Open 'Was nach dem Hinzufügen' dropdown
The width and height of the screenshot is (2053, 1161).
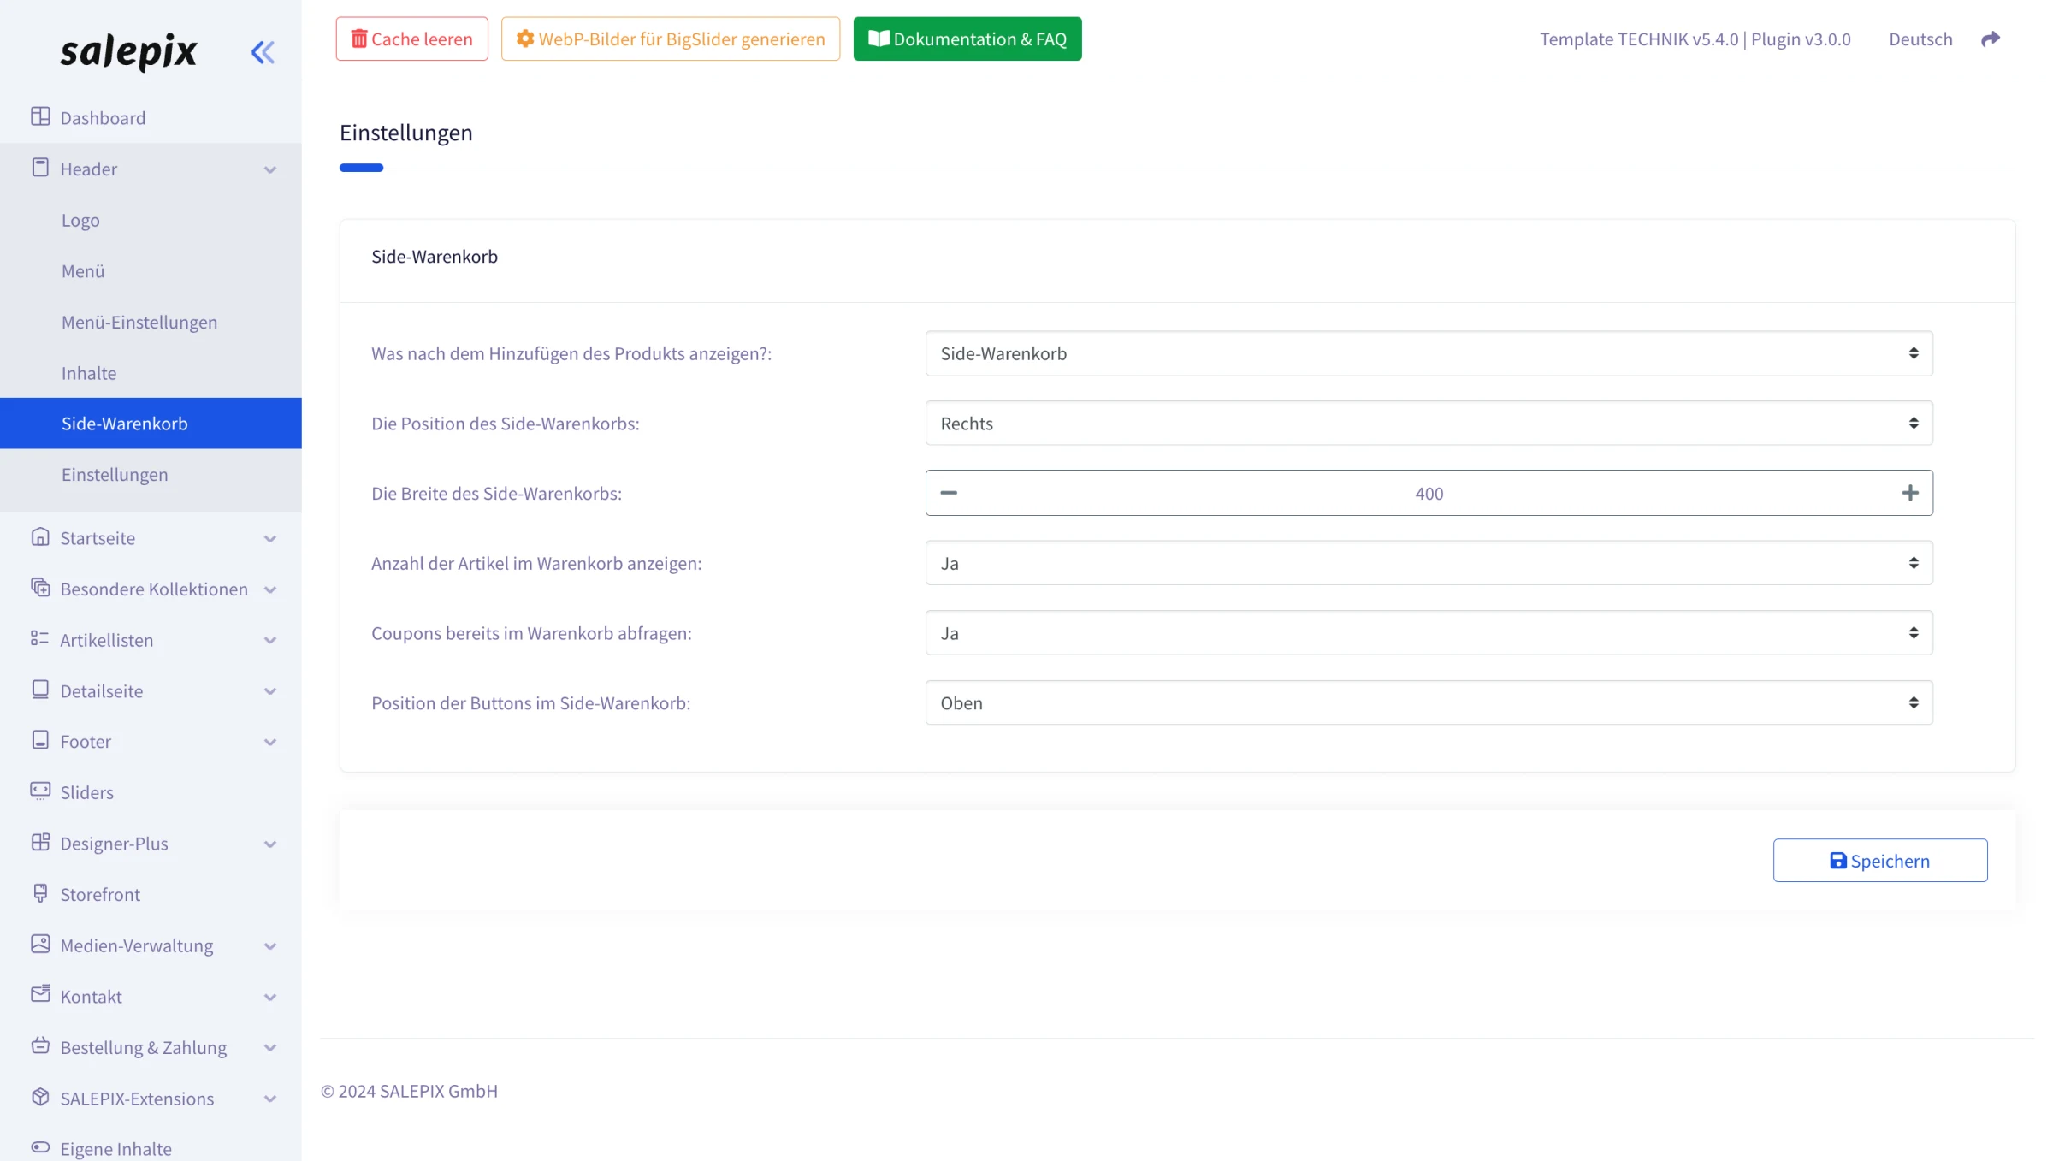1429,353
